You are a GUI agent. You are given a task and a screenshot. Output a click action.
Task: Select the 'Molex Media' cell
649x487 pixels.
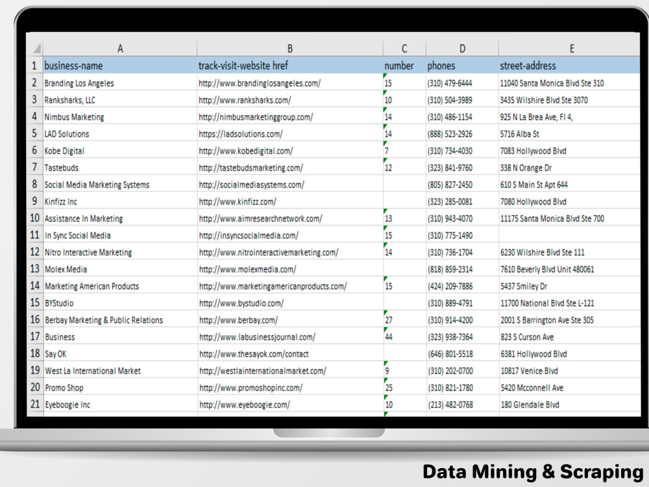click(x=120, y=269)
